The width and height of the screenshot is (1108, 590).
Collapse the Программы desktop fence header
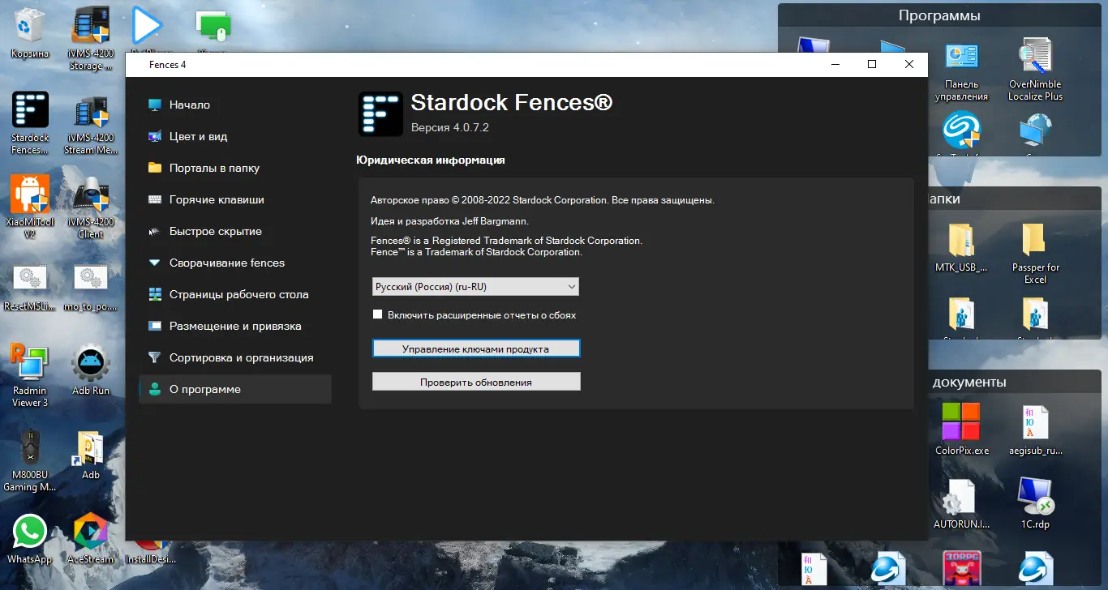pos(938,14)
